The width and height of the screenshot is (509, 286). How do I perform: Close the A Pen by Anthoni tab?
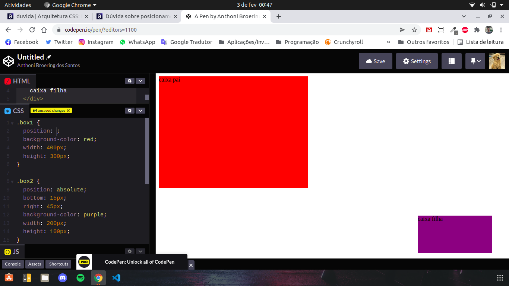[265, 16]
